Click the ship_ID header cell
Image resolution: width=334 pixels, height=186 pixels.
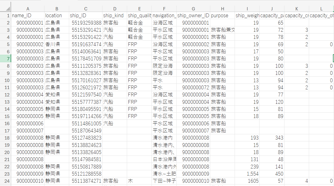coord(86,15)
